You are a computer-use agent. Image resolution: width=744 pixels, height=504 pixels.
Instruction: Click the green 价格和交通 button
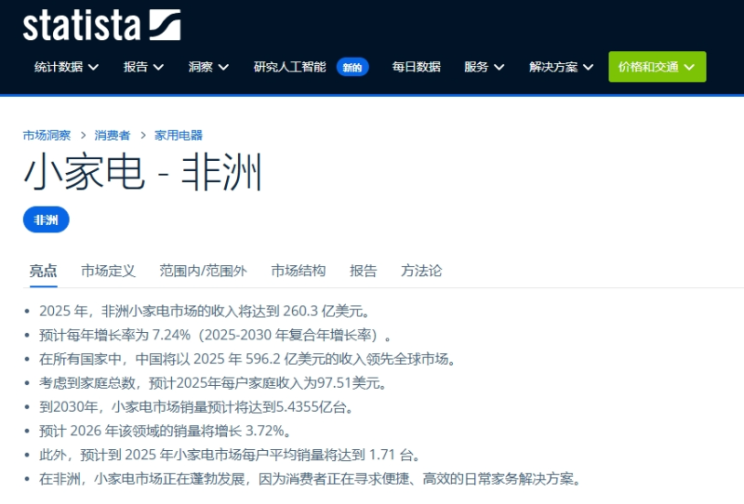[x=657, y=67]
